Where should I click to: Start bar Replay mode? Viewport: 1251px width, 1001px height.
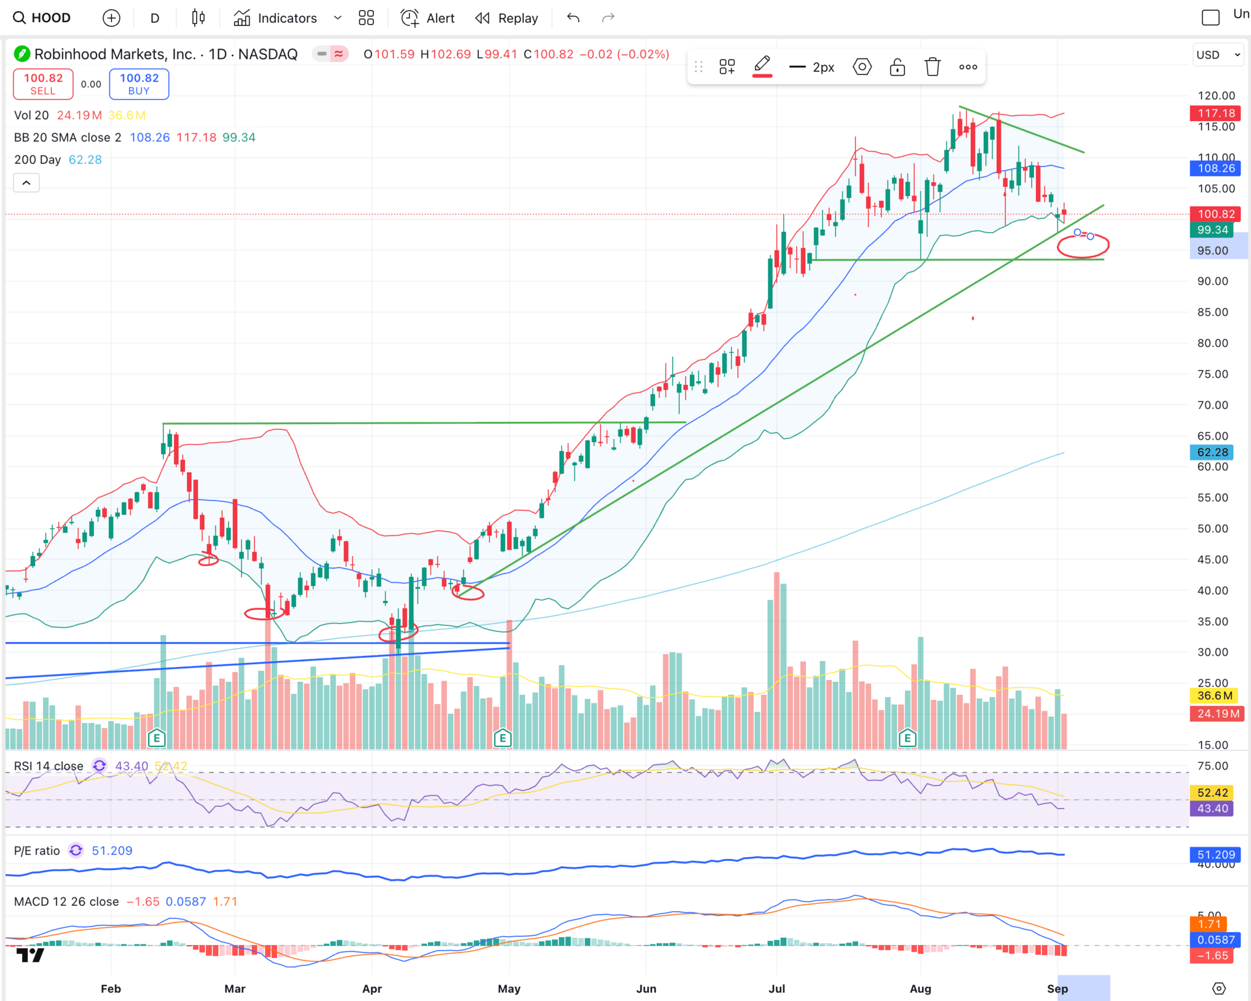pos(507,18)
